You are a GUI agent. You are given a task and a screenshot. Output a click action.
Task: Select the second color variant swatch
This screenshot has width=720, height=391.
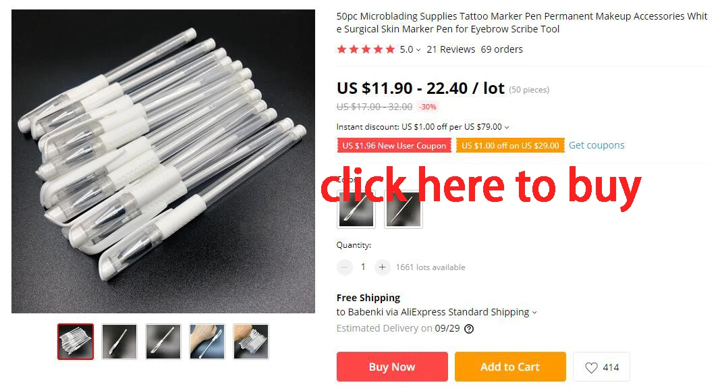tap(403, 210)
